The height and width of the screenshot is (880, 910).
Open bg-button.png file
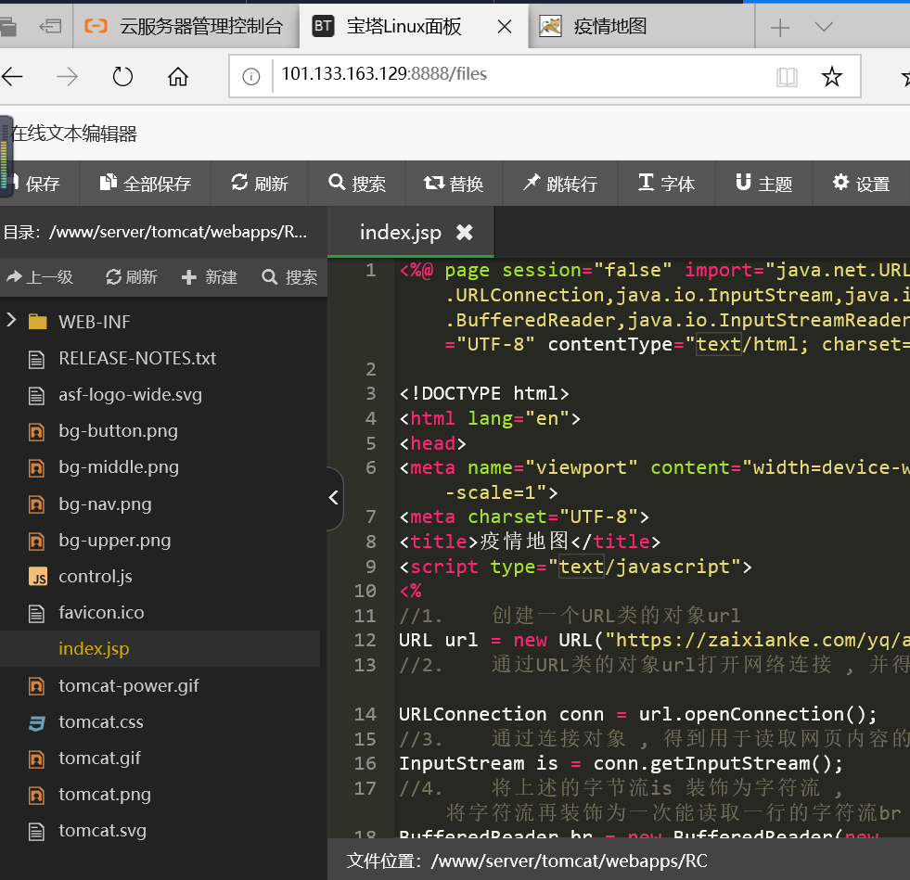tap(118, 431)
